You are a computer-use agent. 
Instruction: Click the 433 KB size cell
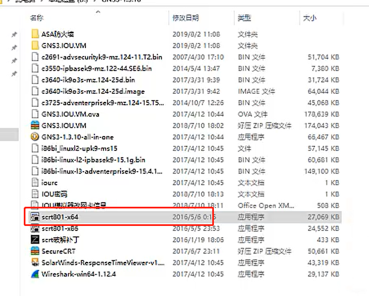(x=328, y=240)
